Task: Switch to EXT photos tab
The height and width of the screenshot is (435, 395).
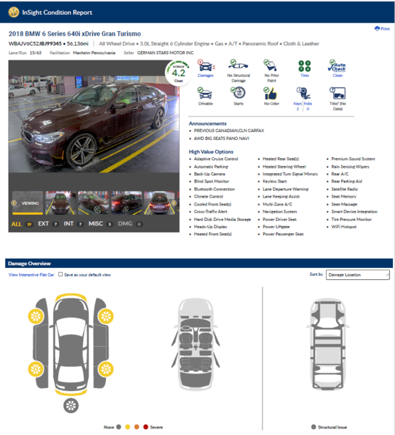Action: click(x=48, y=224)
